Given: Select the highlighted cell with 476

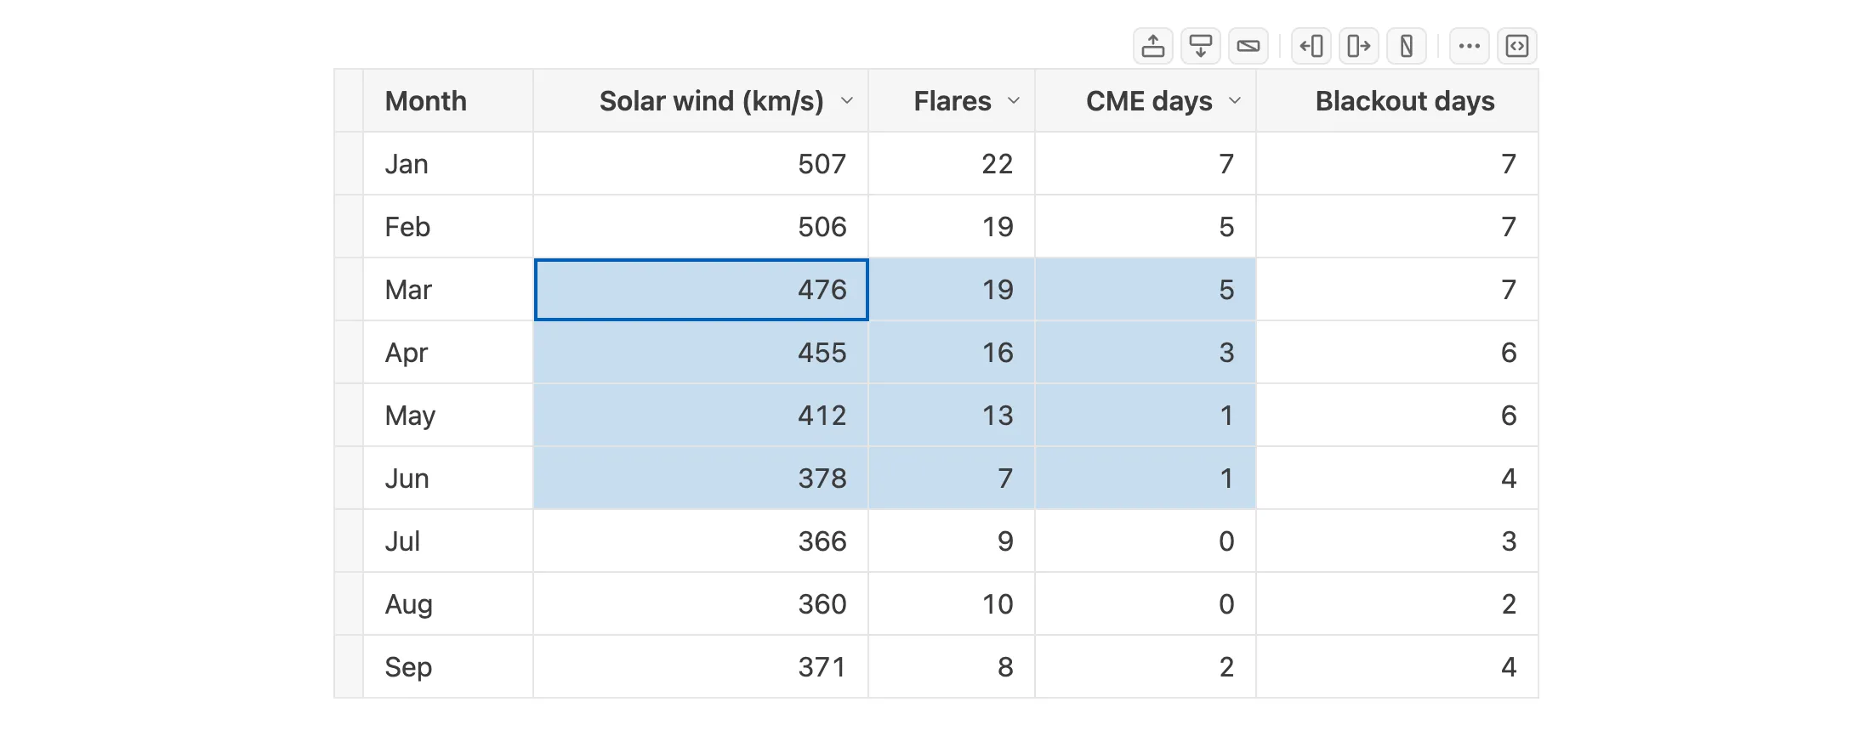Looking at the screenshot, I should click(701, 290).
